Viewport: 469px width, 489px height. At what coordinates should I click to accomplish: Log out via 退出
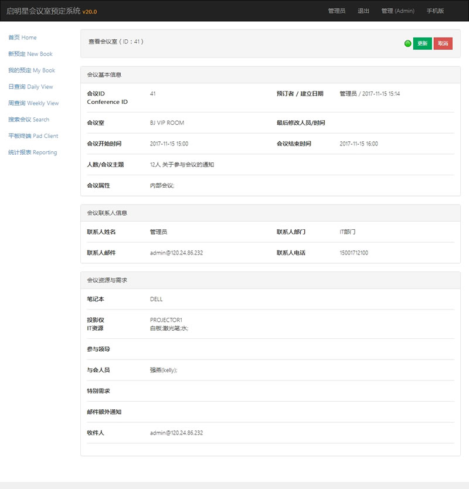click(x=363, y=11)
